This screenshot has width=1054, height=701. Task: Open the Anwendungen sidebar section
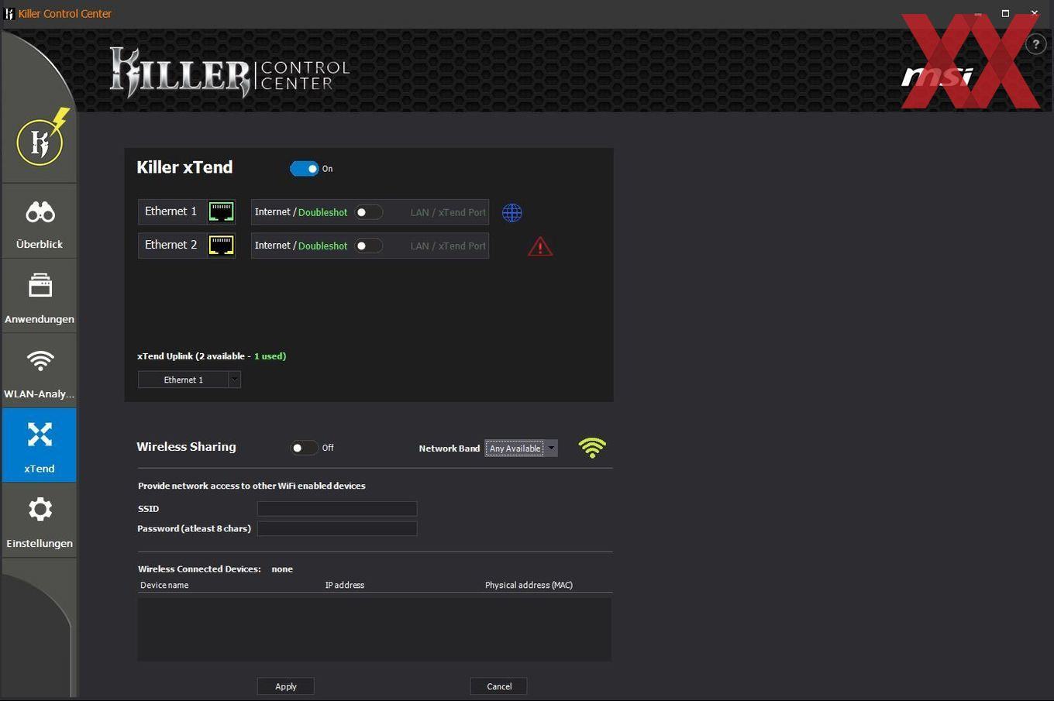pos(40,297)
